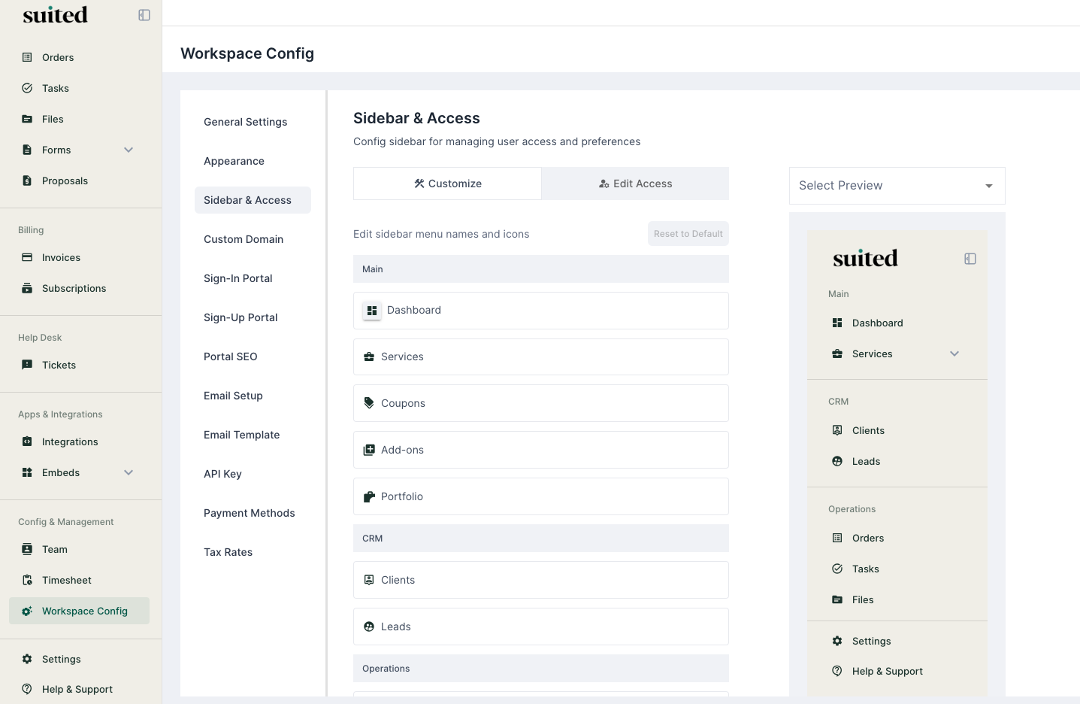Switch to the Edit Access tab
This screenshot has width=1080, height=704.
pyautogui.click(x=635, y=184)
